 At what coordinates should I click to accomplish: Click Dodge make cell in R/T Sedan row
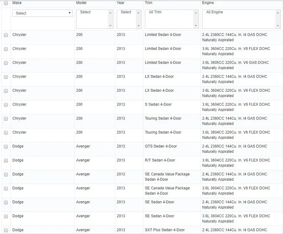18,160
